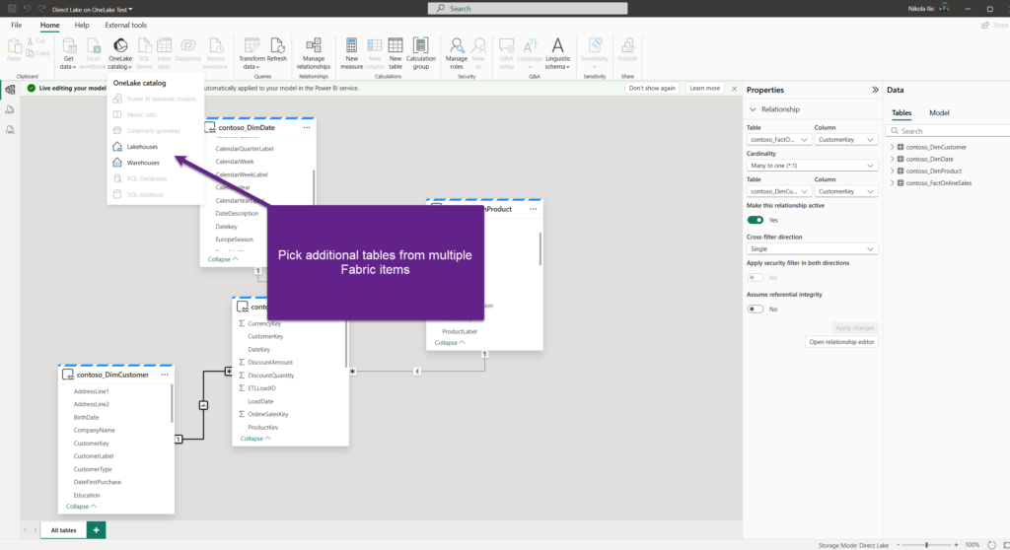1010x550 pixels.
Task: Open the contoso_DimCustomer card's three-dots menu
Action: [165, 375]
